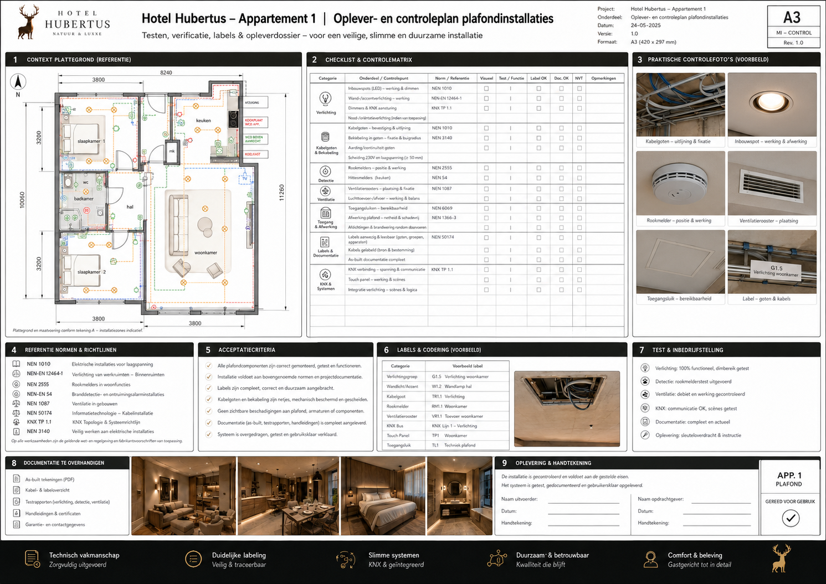Click the icon beside NEN 2555 Rookmelders norm
Viewport: 826px width, 584px height.
coord(16,384)
